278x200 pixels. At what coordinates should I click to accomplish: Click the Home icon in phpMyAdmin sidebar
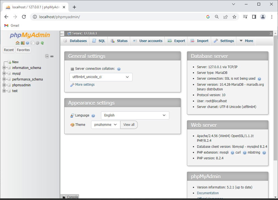coord(18,43)
